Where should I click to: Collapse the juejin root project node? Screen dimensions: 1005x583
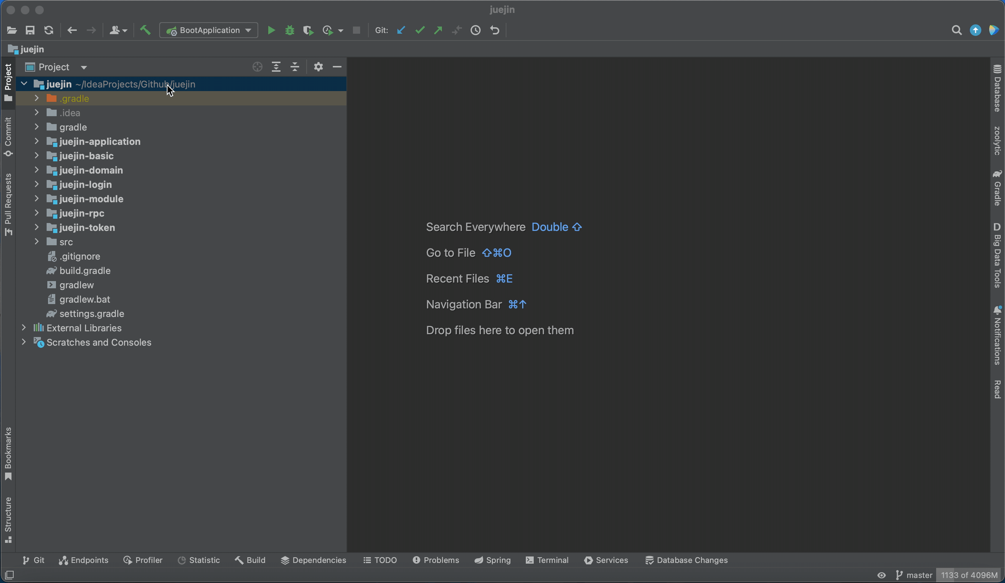(x=24, y=84)
